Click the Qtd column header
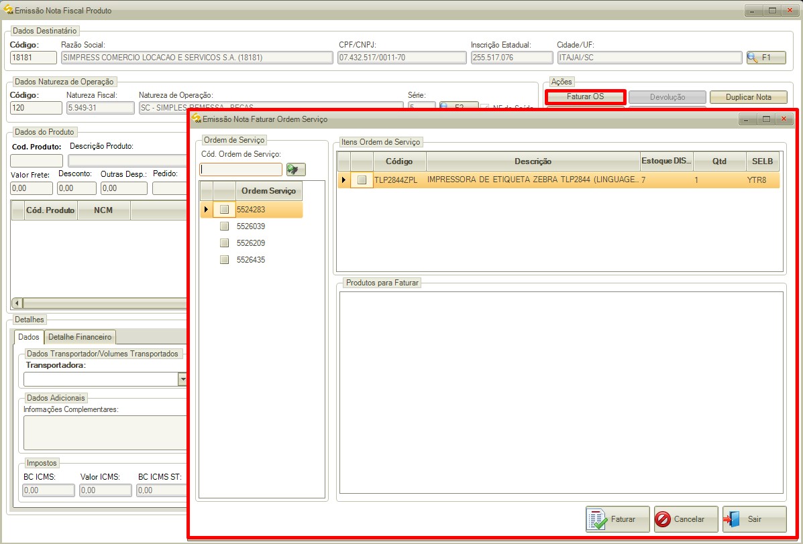 point(720,161)
